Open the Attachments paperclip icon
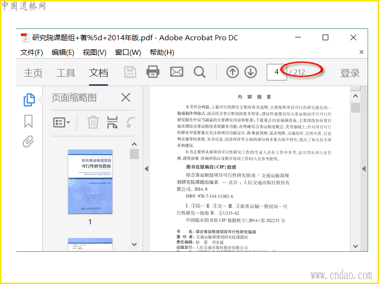 [x=28, y=142]
